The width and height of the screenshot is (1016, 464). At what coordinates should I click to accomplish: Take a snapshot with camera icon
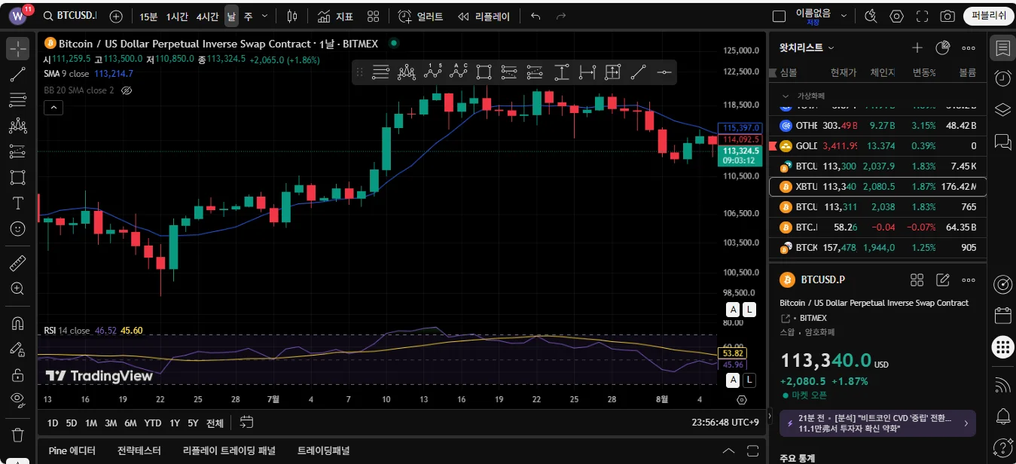[x=947, y=16]
